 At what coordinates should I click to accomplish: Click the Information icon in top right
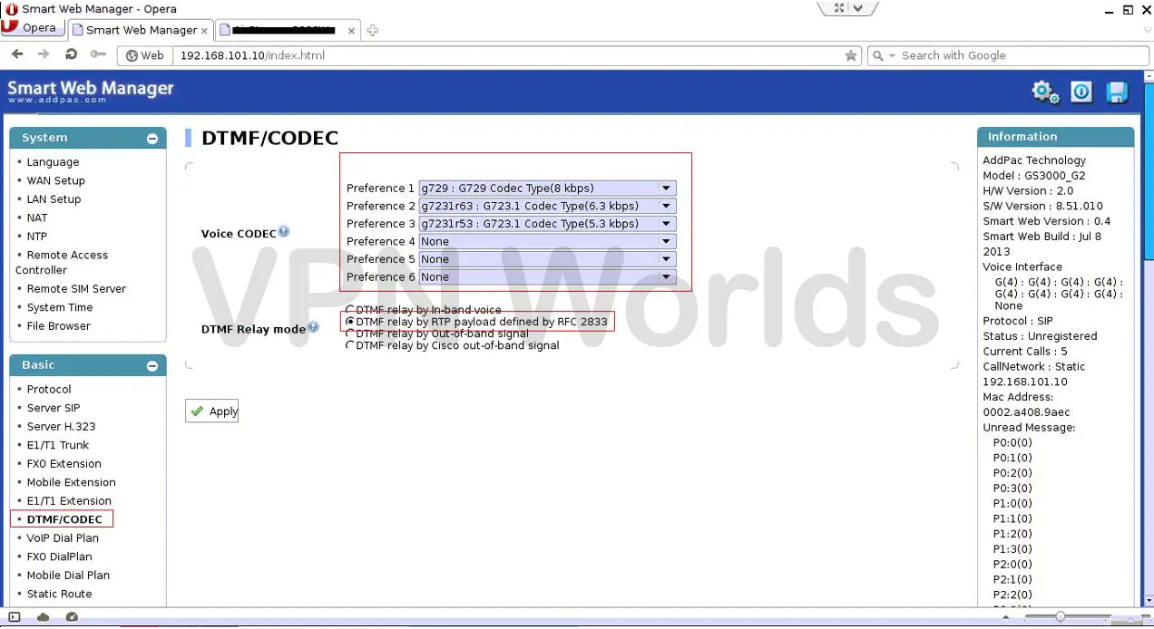click(1081, 92)
